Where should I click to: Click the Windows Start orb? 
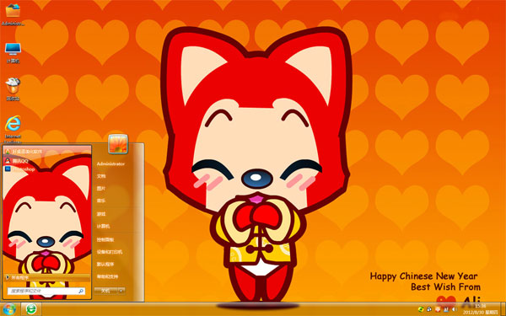8,309
